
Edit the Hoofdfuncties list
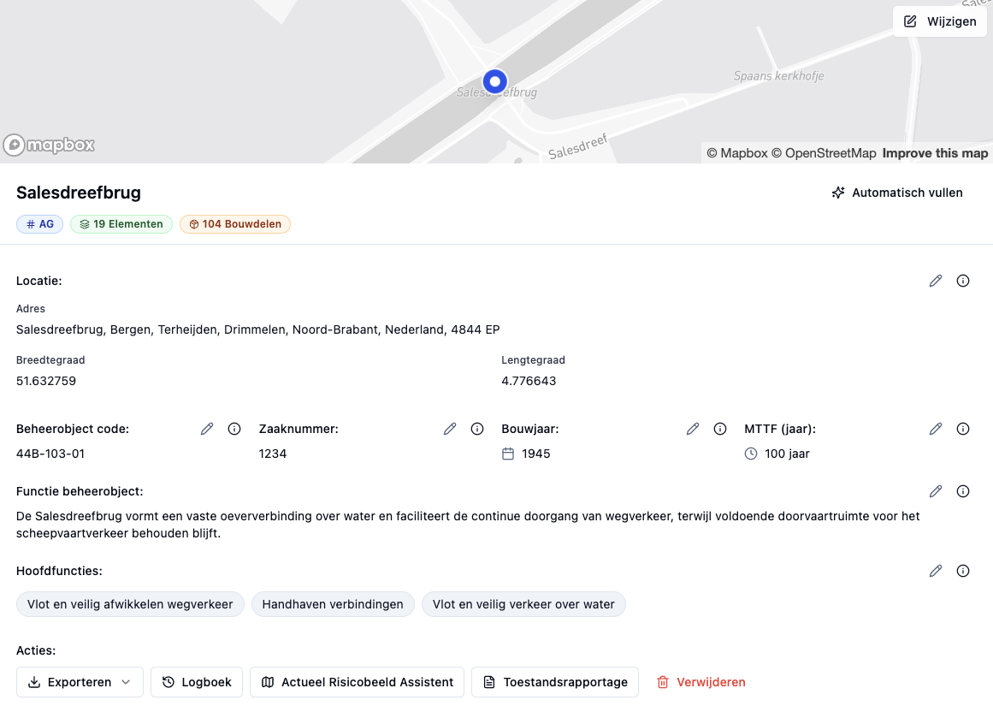[936, 571]
